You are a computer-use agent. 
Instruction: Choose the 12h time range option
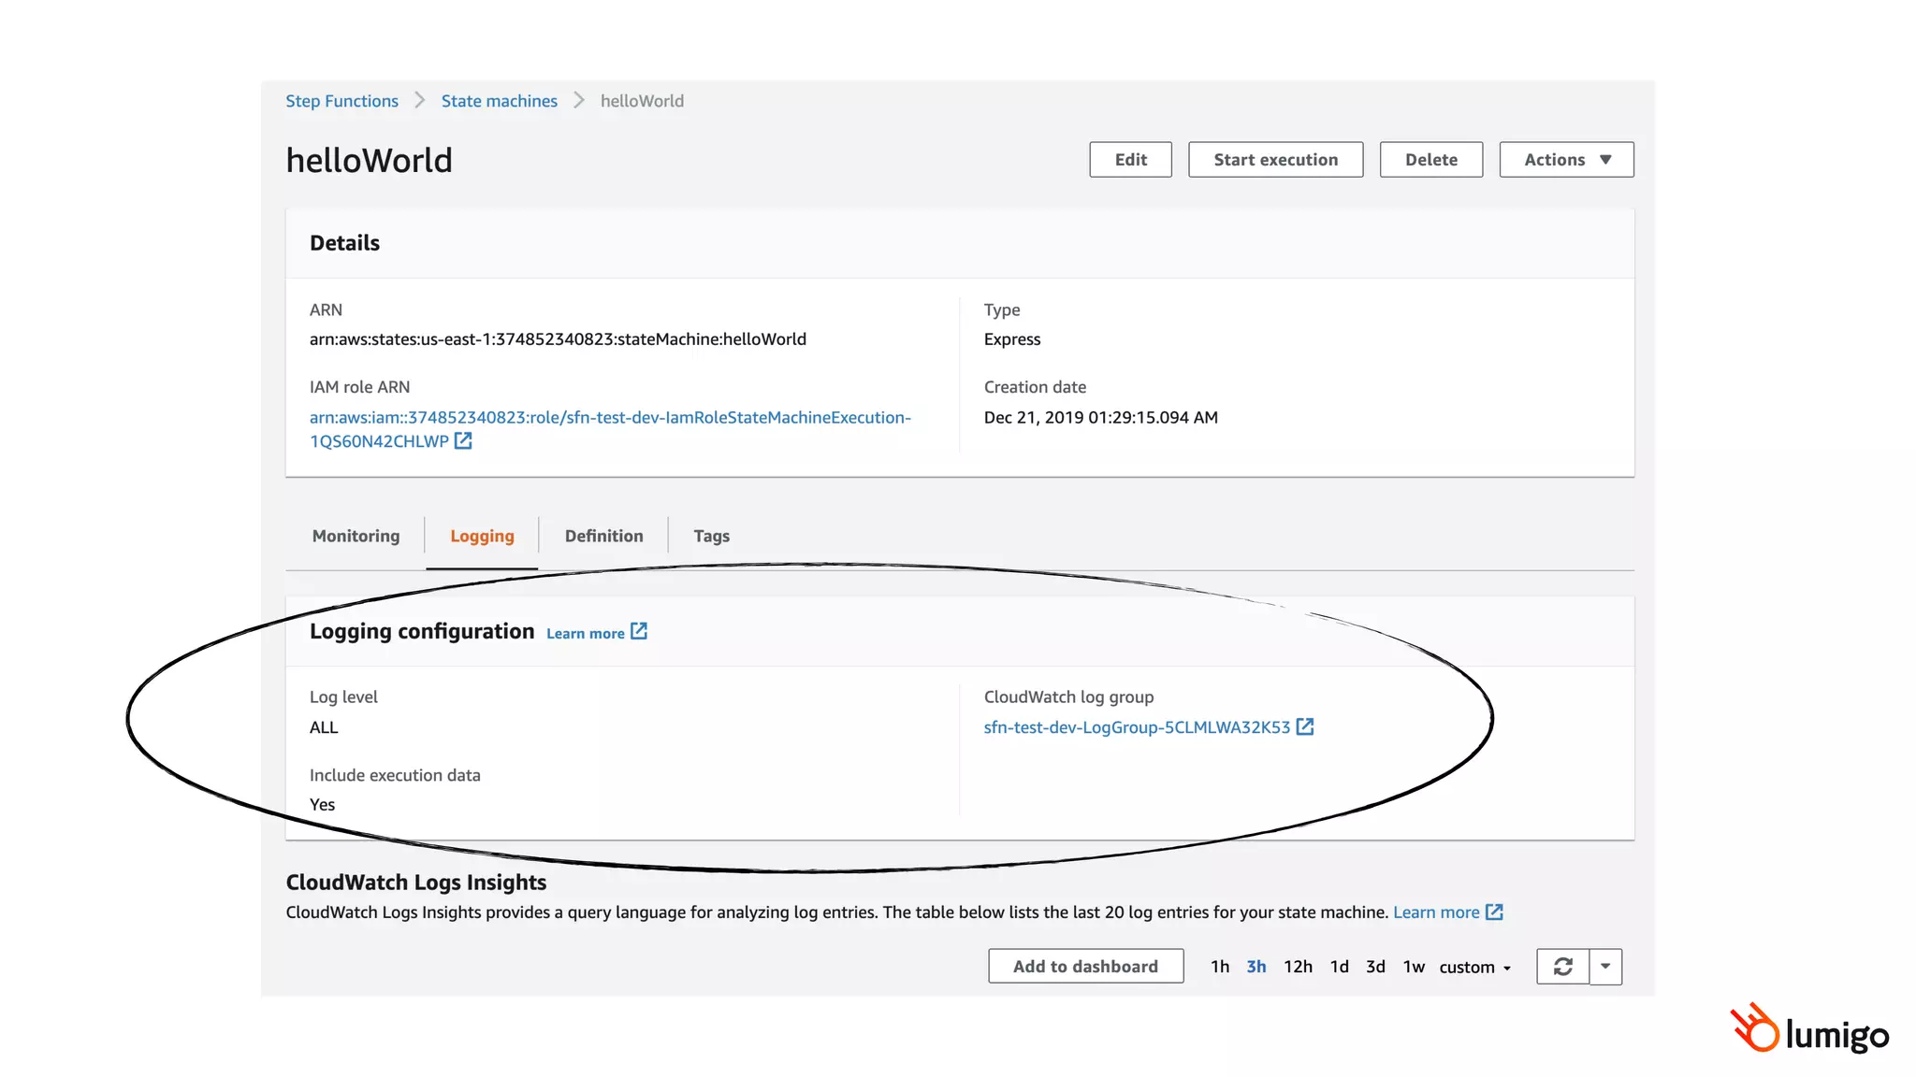pos(1298,967)
